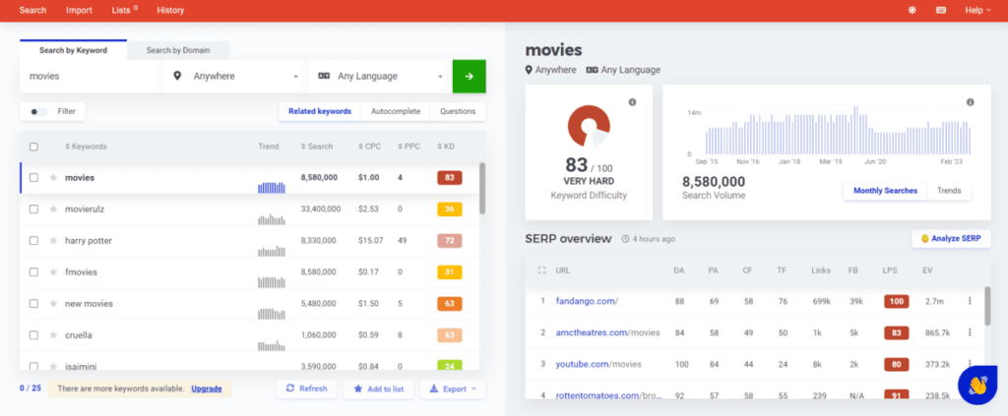This screenshot has width=1008, height=416.
Task: Click the yellow KD 36 badge for movierulz
Action: (449, 209)
